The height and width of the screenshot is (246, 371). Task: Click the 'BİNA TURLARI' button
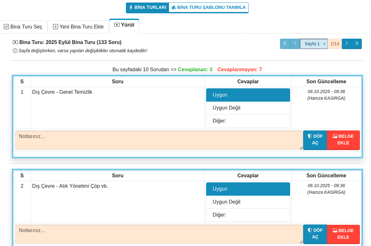[147, 7]
